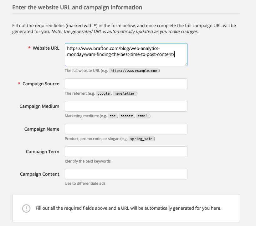Click the https://www.example.com example code
This screenshot has height=226, width=256.
134,71
